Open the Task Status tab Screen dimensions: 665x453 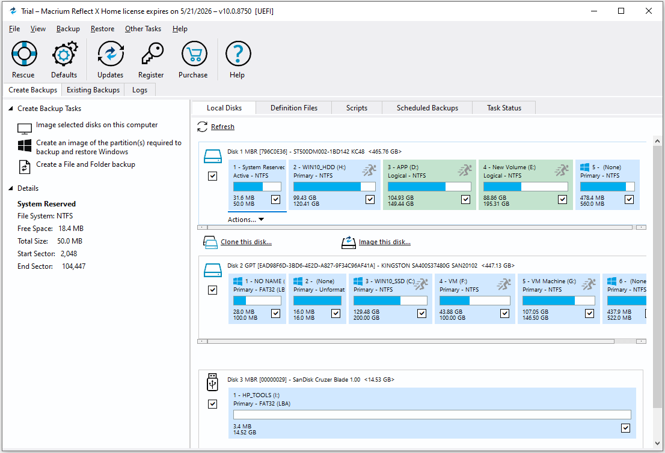point(504,108)
